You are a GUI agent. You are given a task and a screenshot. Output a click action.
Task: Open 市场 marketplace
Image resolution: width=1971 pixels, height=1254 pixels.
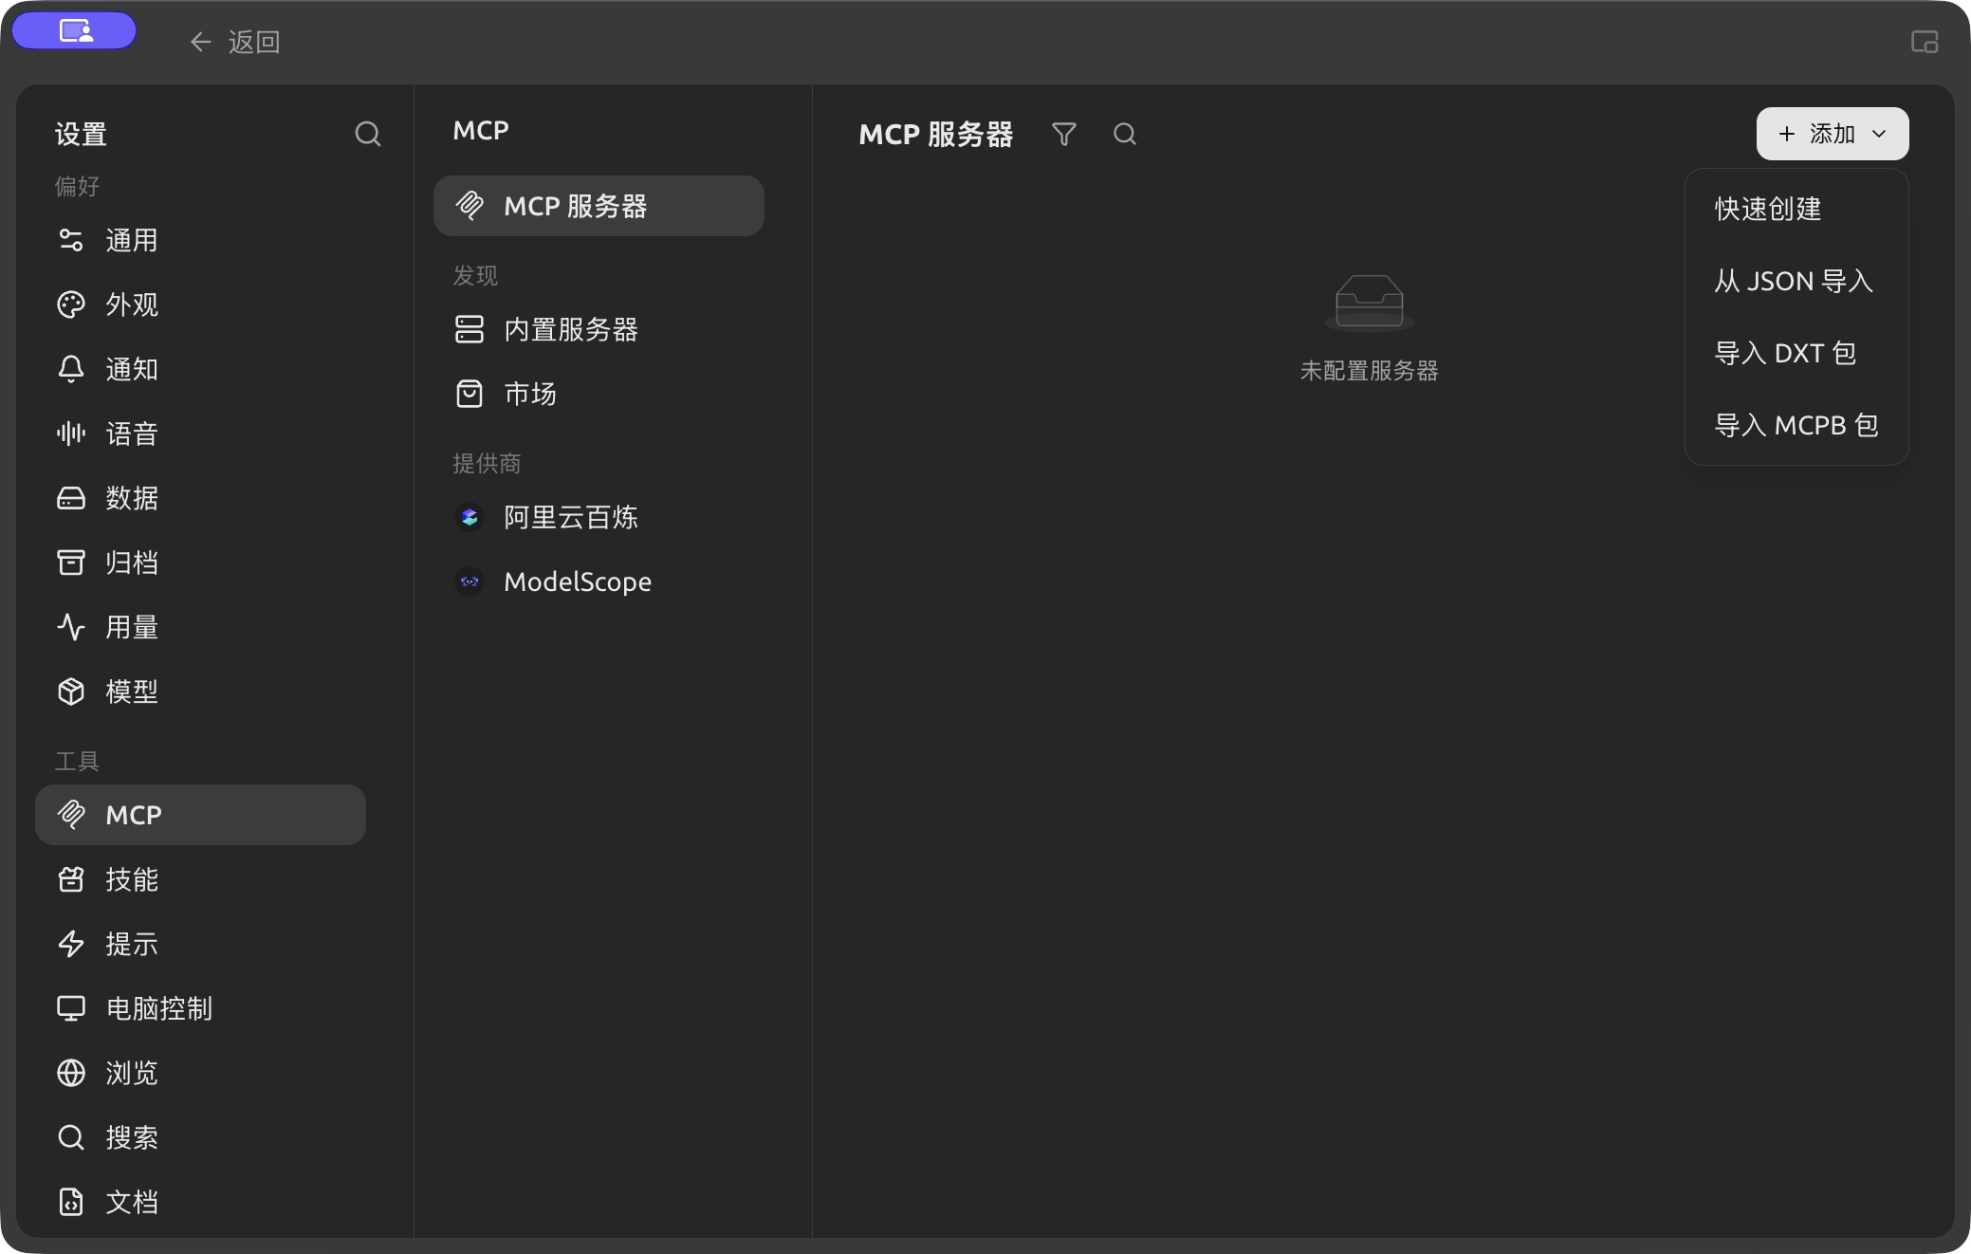(599, 394)
